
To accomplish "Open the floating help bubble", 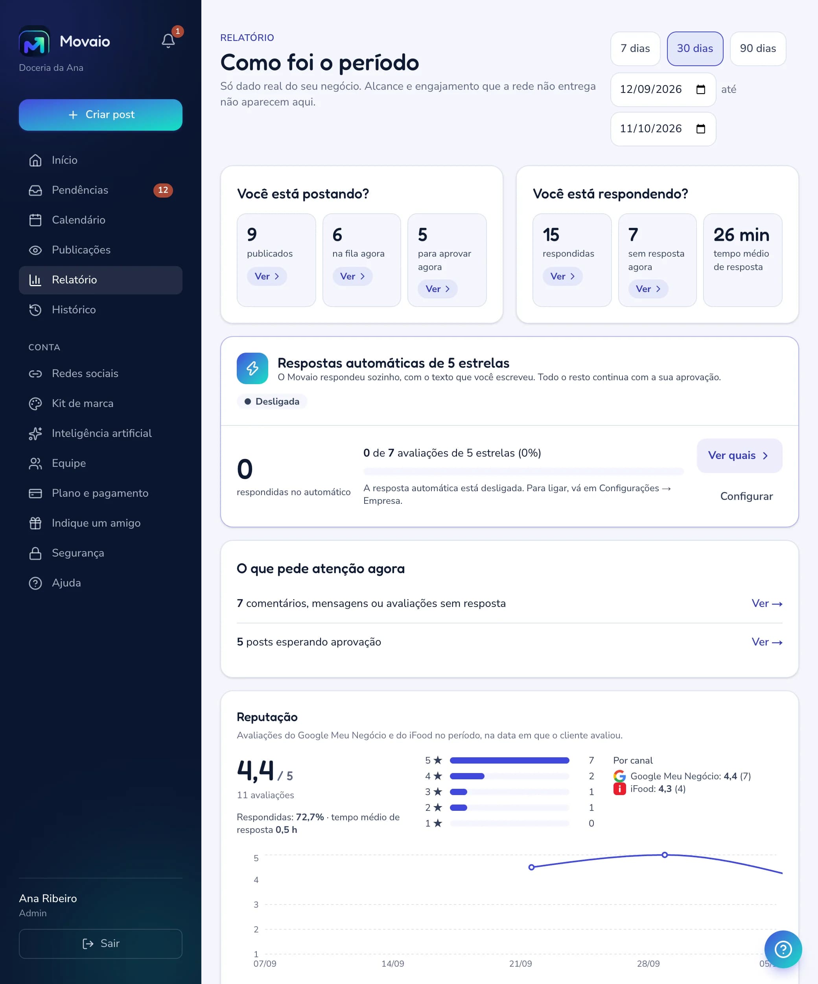I will click(x=783, y=949).
